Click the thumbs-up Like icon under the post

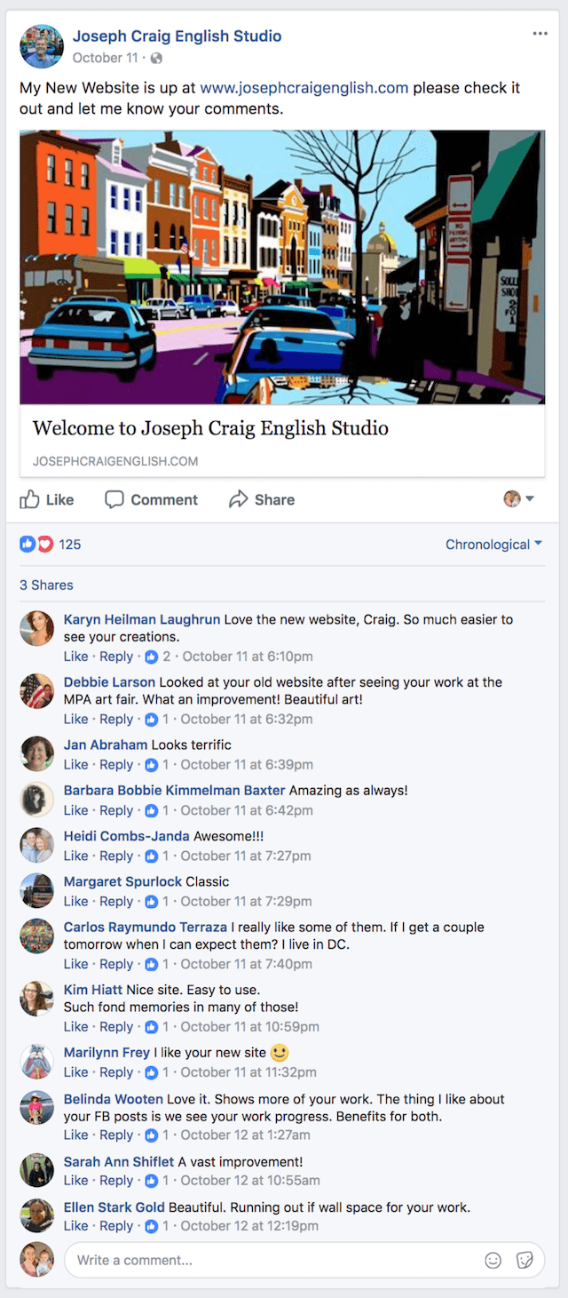29,499
